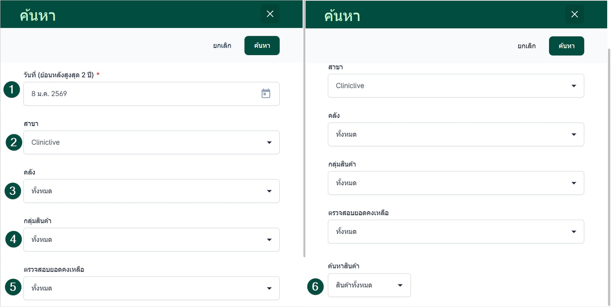
Task: Click ยกเลิก in the left search panel
Action: click(222, 45)
